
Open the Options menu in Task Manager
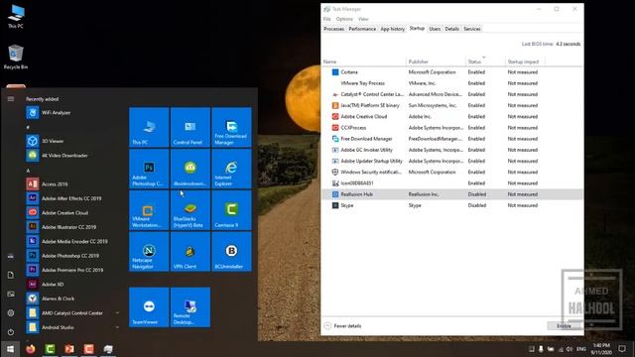344,19
